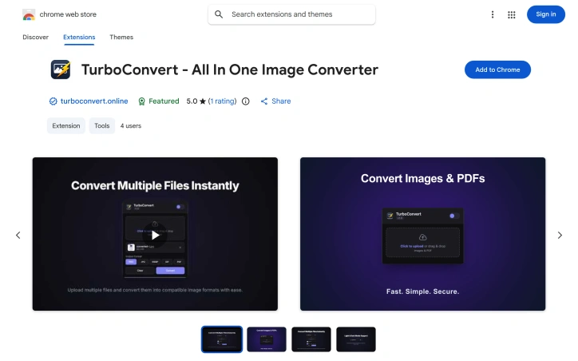The image size is (578, 361).
Task: Click the chrome web store title text
Action: [68, 14]
